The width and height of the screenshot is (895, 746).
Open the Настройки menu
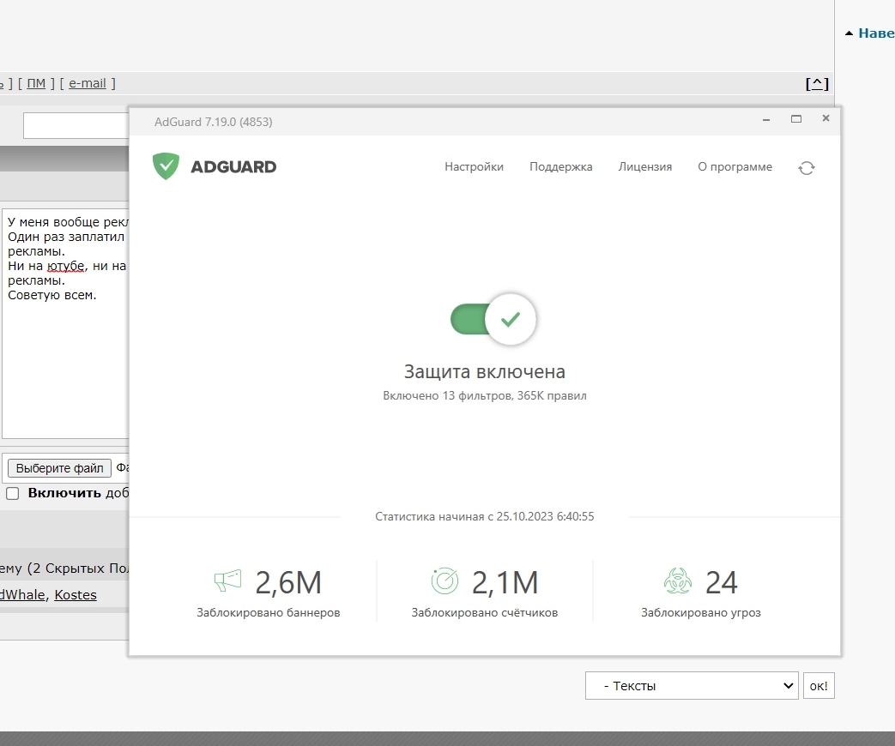click(474, 166)
